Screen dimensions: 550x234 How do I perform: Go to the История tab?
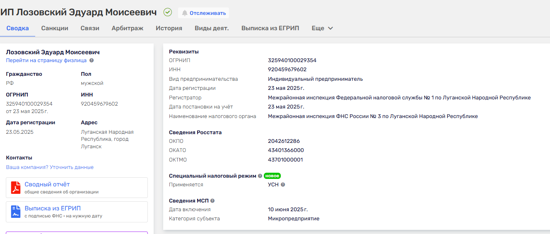(x=169, y=28)
